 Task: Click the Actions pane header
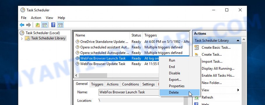point(219,34)
